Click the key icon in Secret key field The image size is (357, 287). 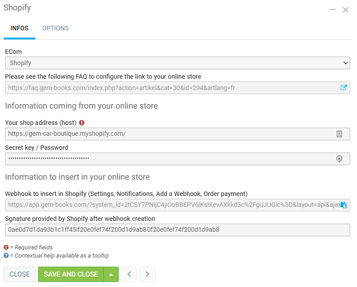pos(339,159)
